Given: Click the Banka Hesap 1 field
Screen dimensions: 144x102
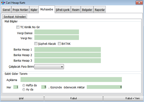Looking at the screenshot, I should [68, 49].
